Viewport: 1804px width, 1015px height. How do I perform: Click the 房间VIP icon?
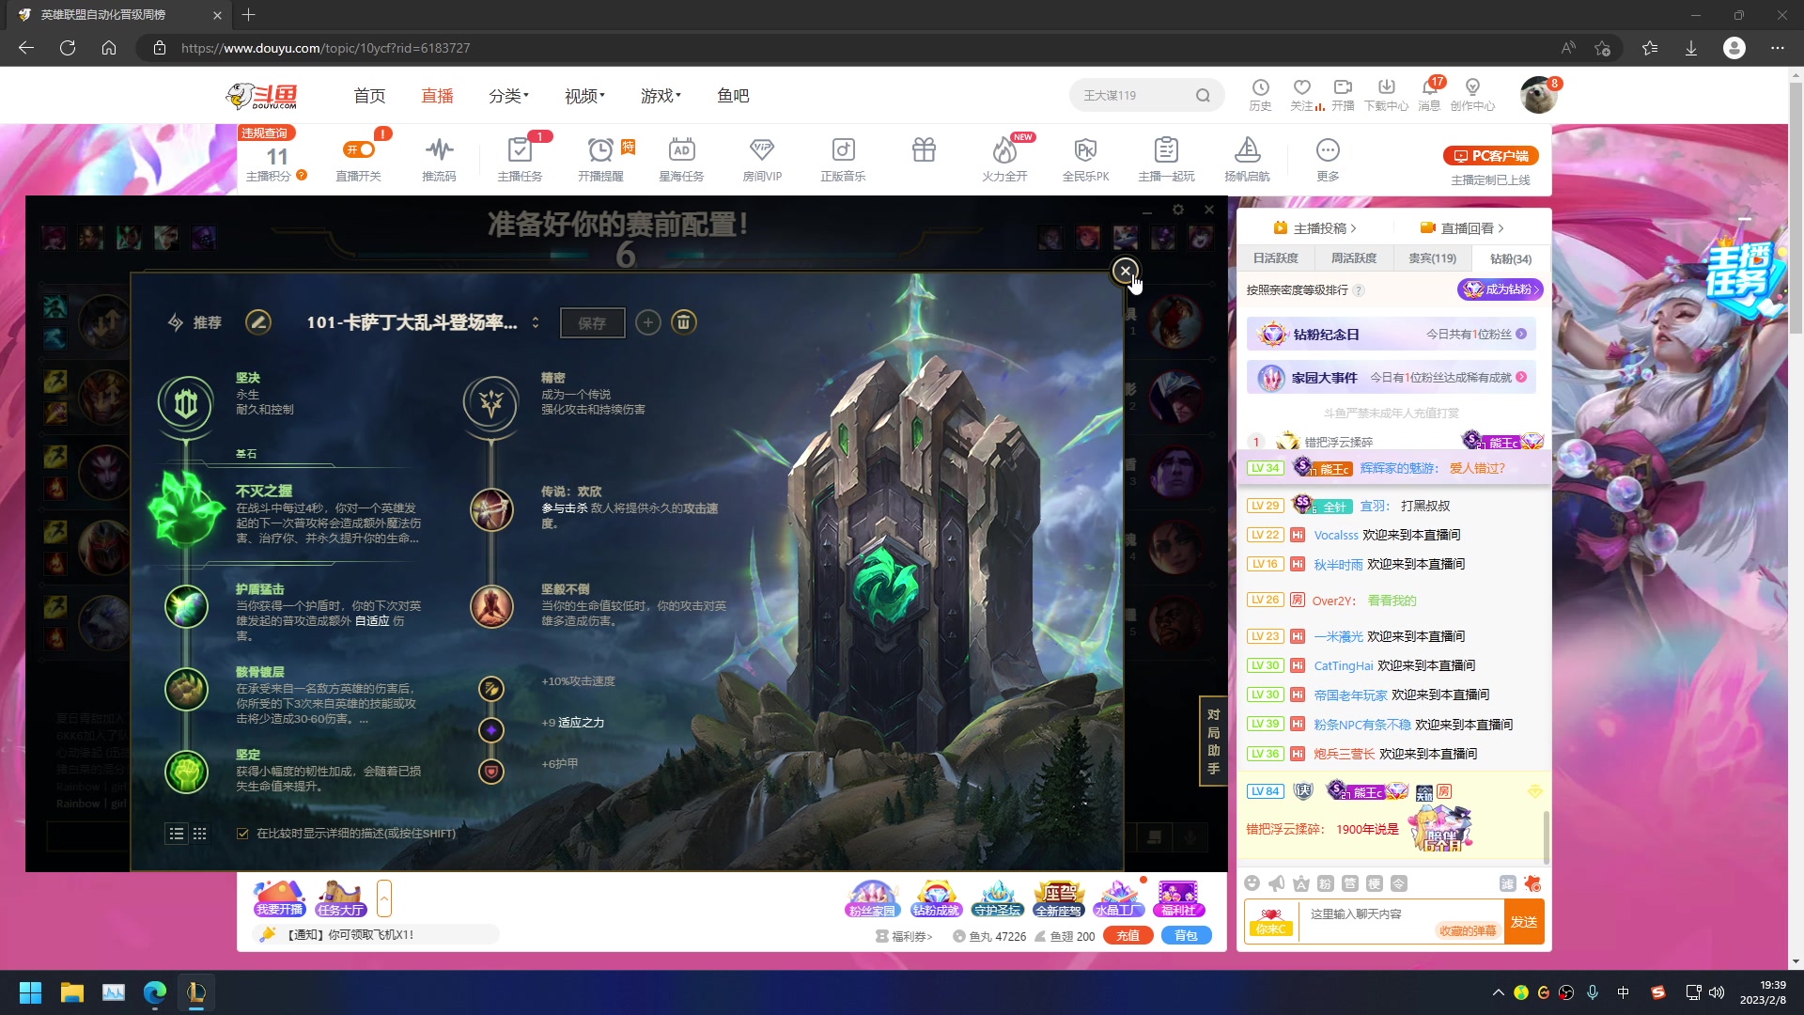tap(762, 150)
